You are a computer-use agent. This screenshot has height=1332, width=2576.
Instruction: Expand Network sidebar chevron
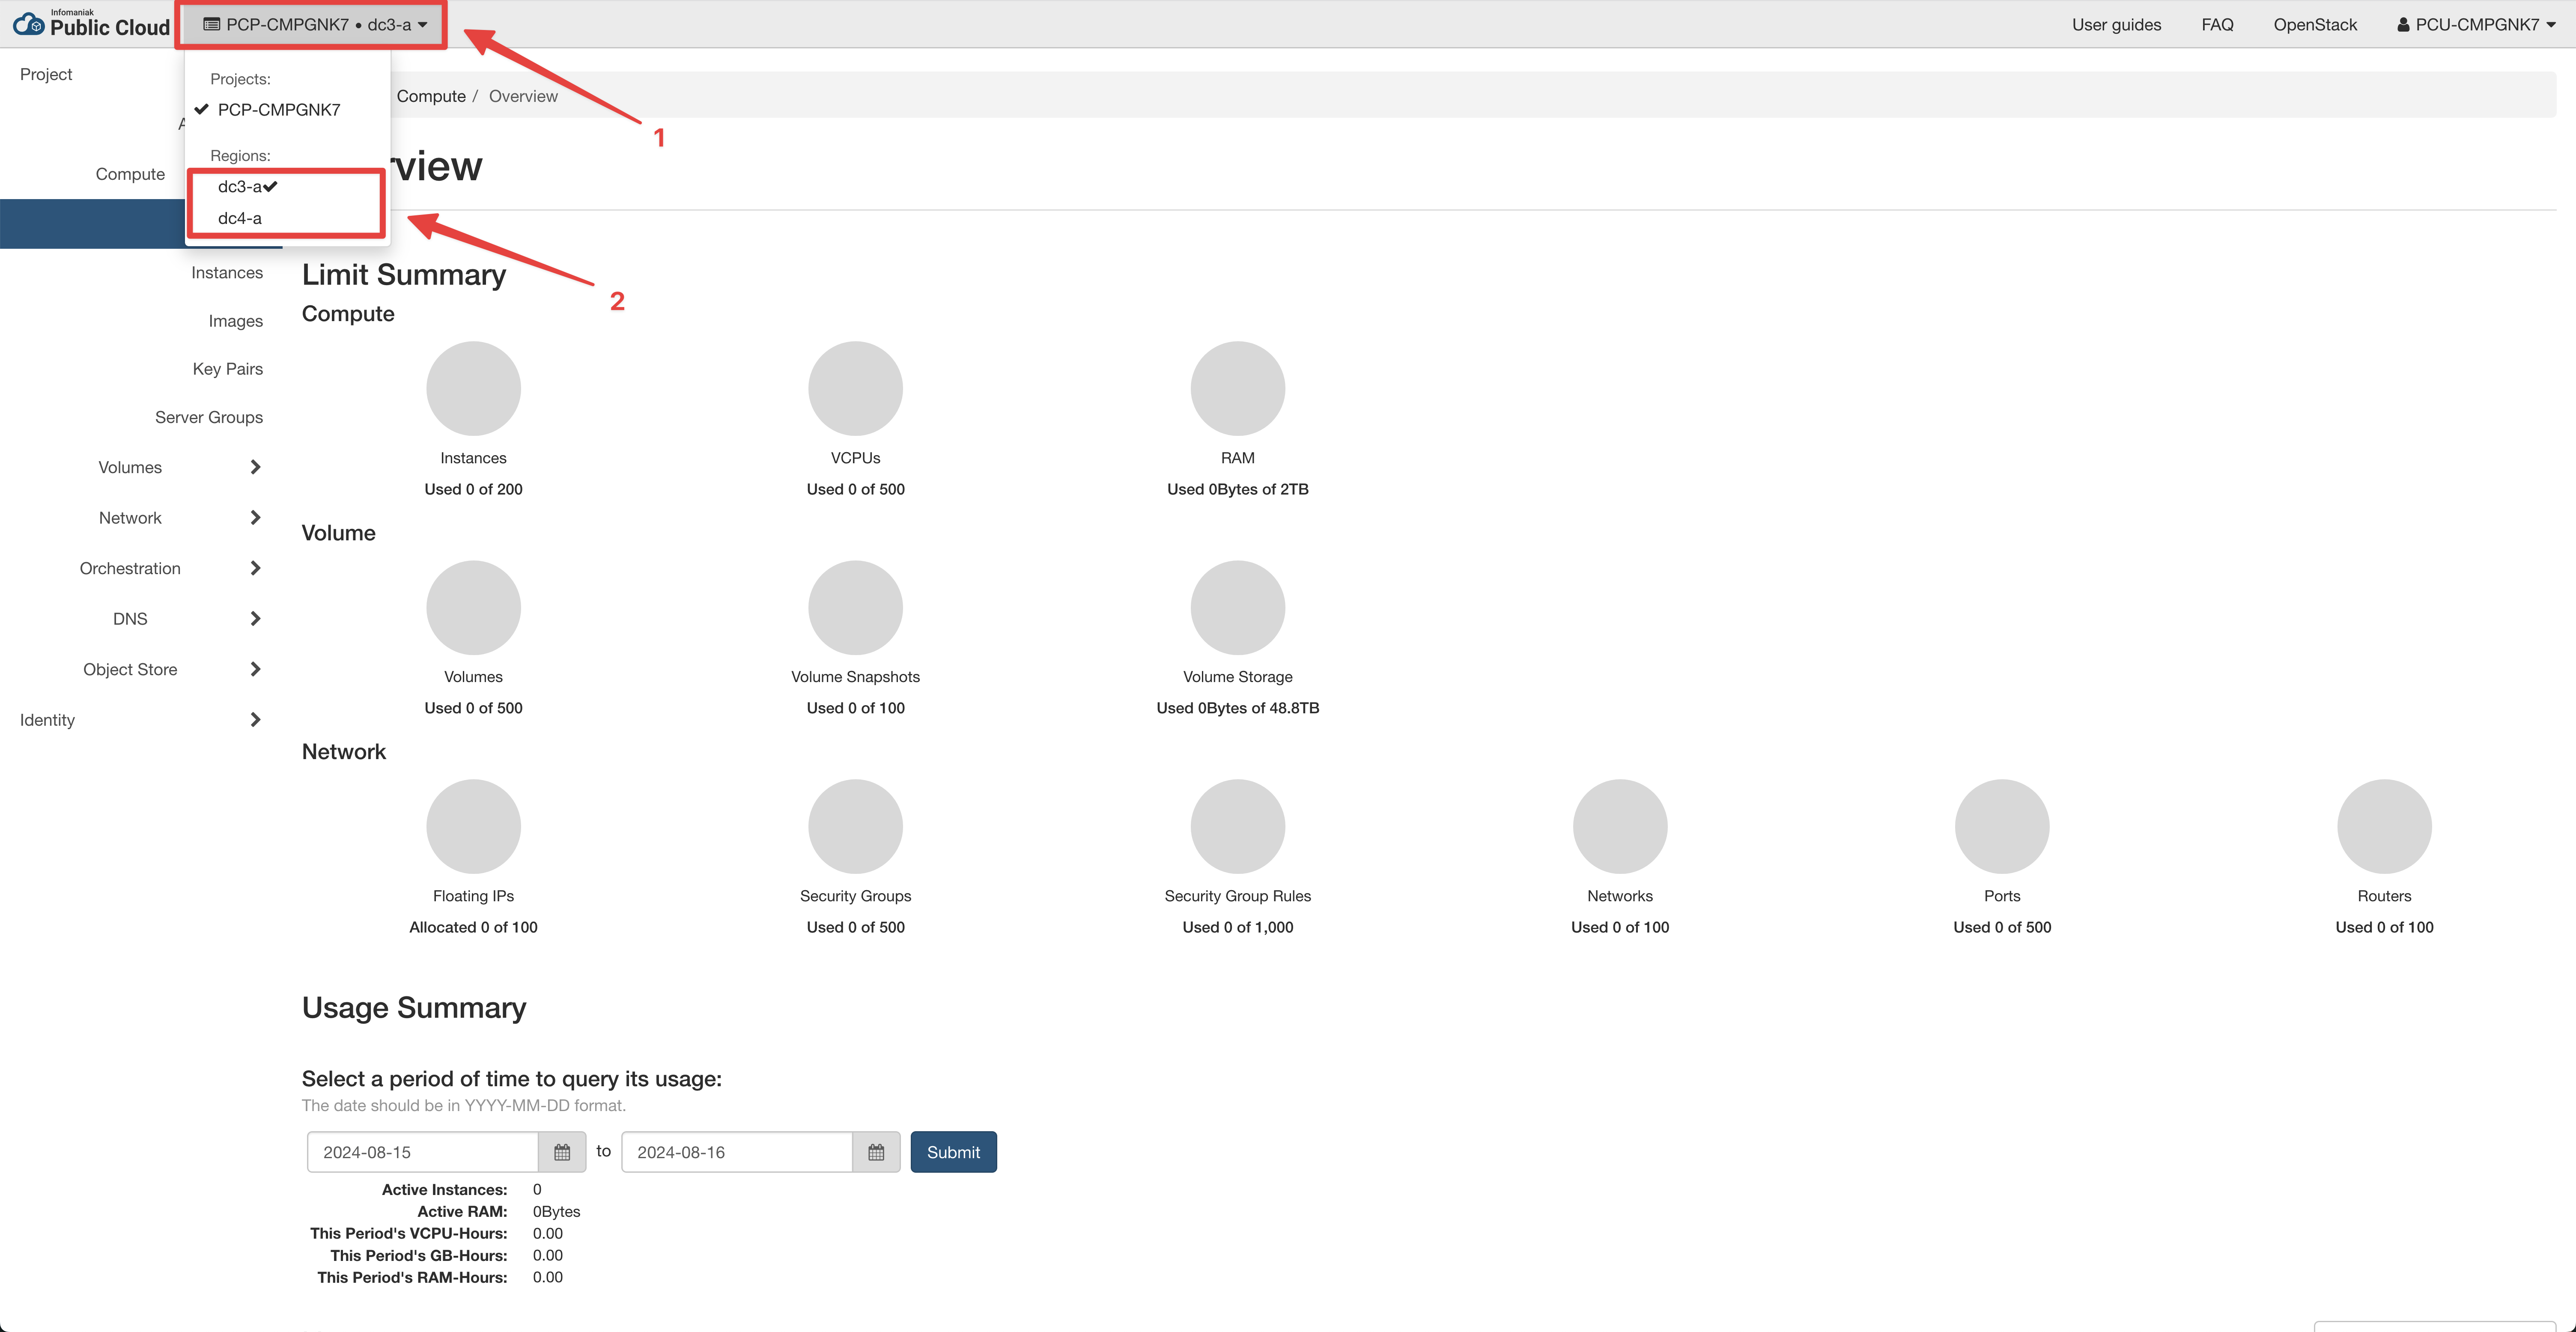click(x=255, y=518)
